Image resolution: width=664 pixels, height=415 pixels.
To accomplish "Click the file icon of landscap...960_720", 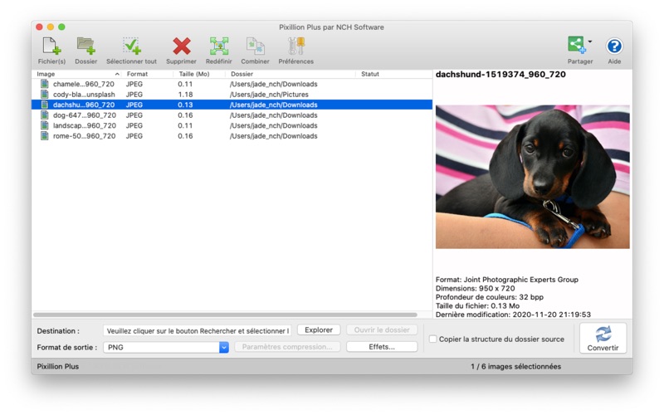I will click(45, 125).
